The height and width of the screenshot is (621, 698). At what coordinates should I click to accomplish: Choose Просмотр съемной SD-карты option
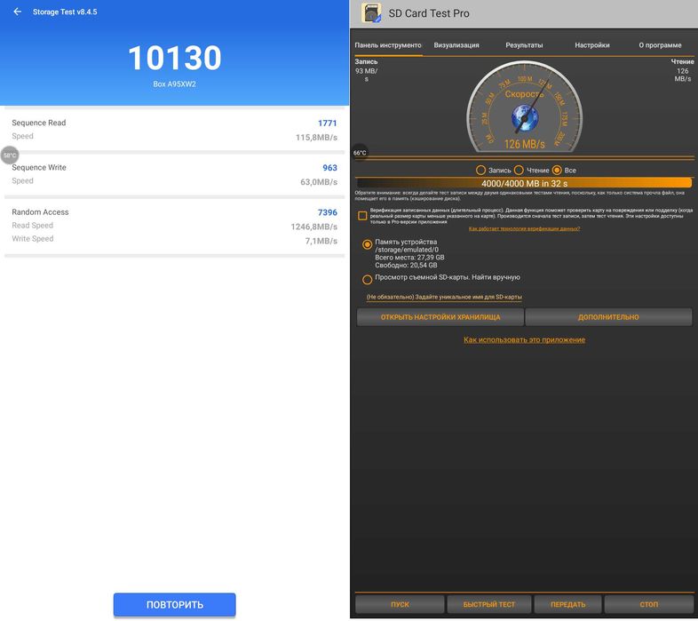pyautogui.click(x=368, y=280)
